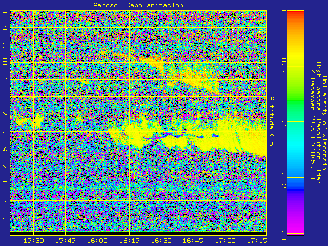Click the small yellow patch at 15:30, 6.5 km
Screen dimensions: 328x246
39,120
